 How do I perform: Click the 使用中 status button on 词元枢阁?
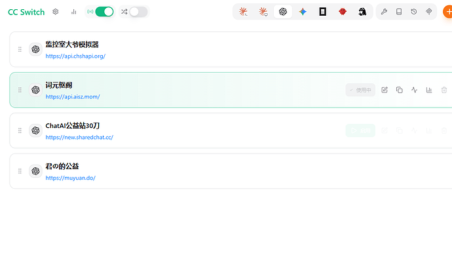coord(360,90)
